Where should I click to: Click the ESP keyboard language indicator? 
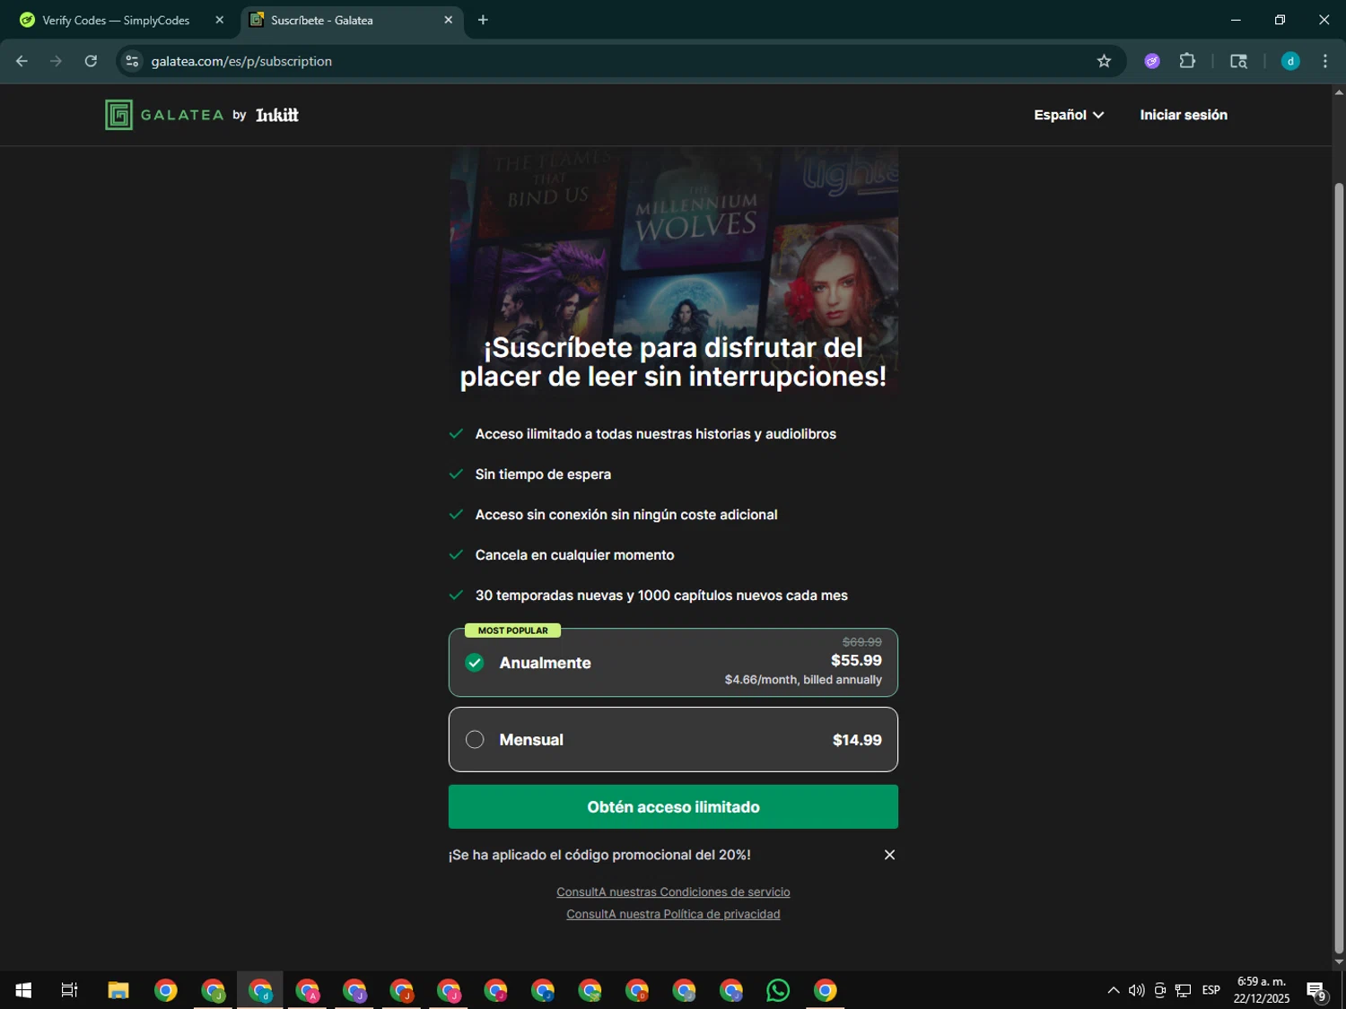pyautogui.click(x=1211, y=990)
